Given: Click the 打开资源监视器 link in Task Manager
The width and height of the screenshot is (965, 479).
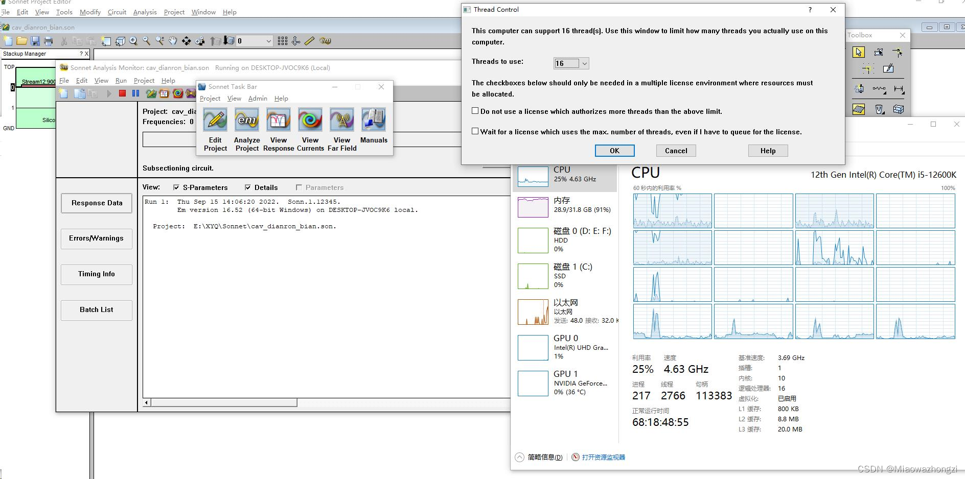Looking at the screenshot, I should coord(603,457).
